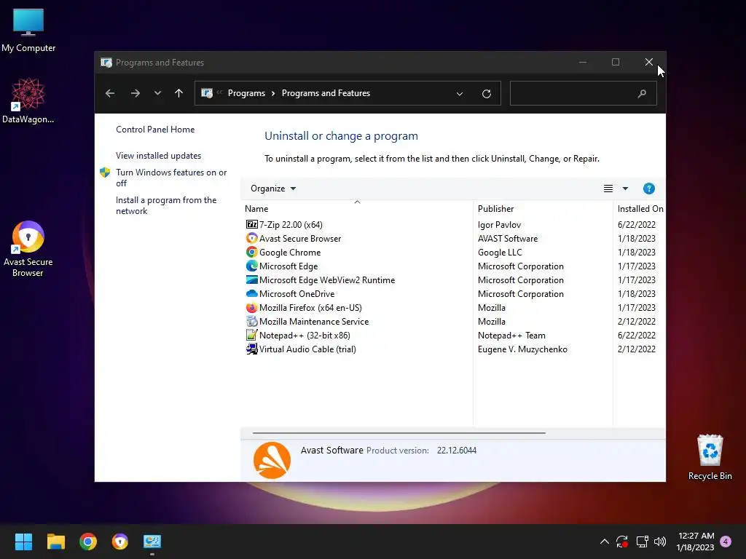Select the My Computer desktop icon
Screen dimensions: 746x559
28,31
